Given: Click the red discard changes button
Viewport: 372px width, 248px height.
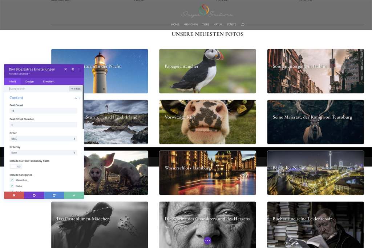Looking at the screenshot, I should tap(14, 195).
